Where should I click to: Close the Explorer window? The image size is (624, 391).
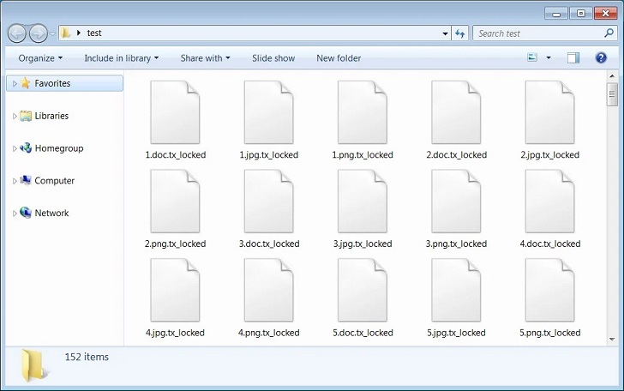click(605, 14)
